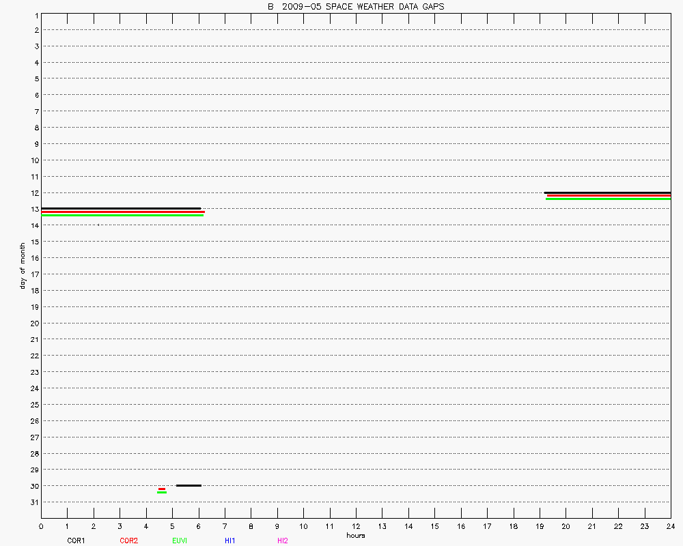Click hour 24 tick label on x-axis
Screen dimensions: 683x546
(x=670, y=526)
